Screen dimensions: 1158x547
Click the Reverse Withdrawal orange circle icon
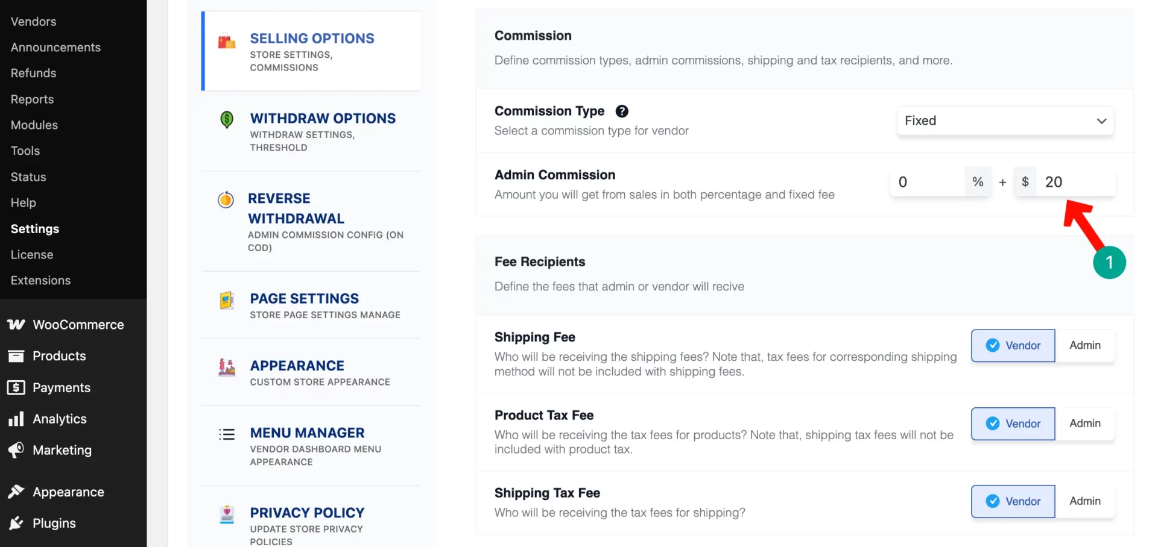(226, 199)
